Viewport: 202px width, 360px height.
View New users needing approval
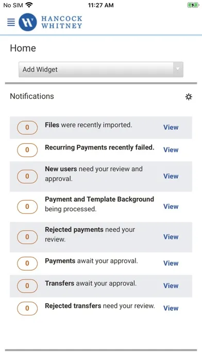point(171,176)
